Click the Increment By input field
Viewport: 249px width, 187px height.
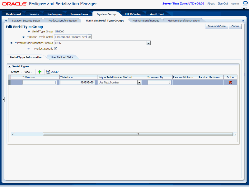click(159, 83)
